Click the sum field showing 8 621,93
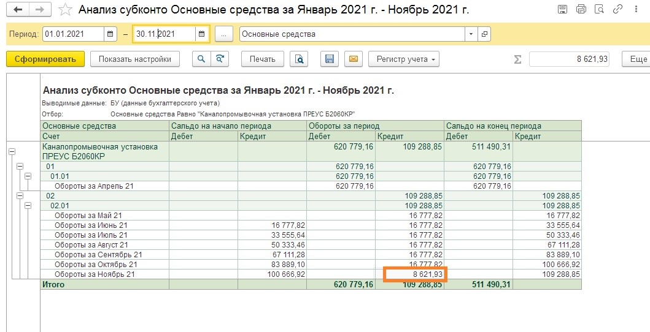This screenshot has height=332, width=650. pyautogui.click(x=570, y=59)
